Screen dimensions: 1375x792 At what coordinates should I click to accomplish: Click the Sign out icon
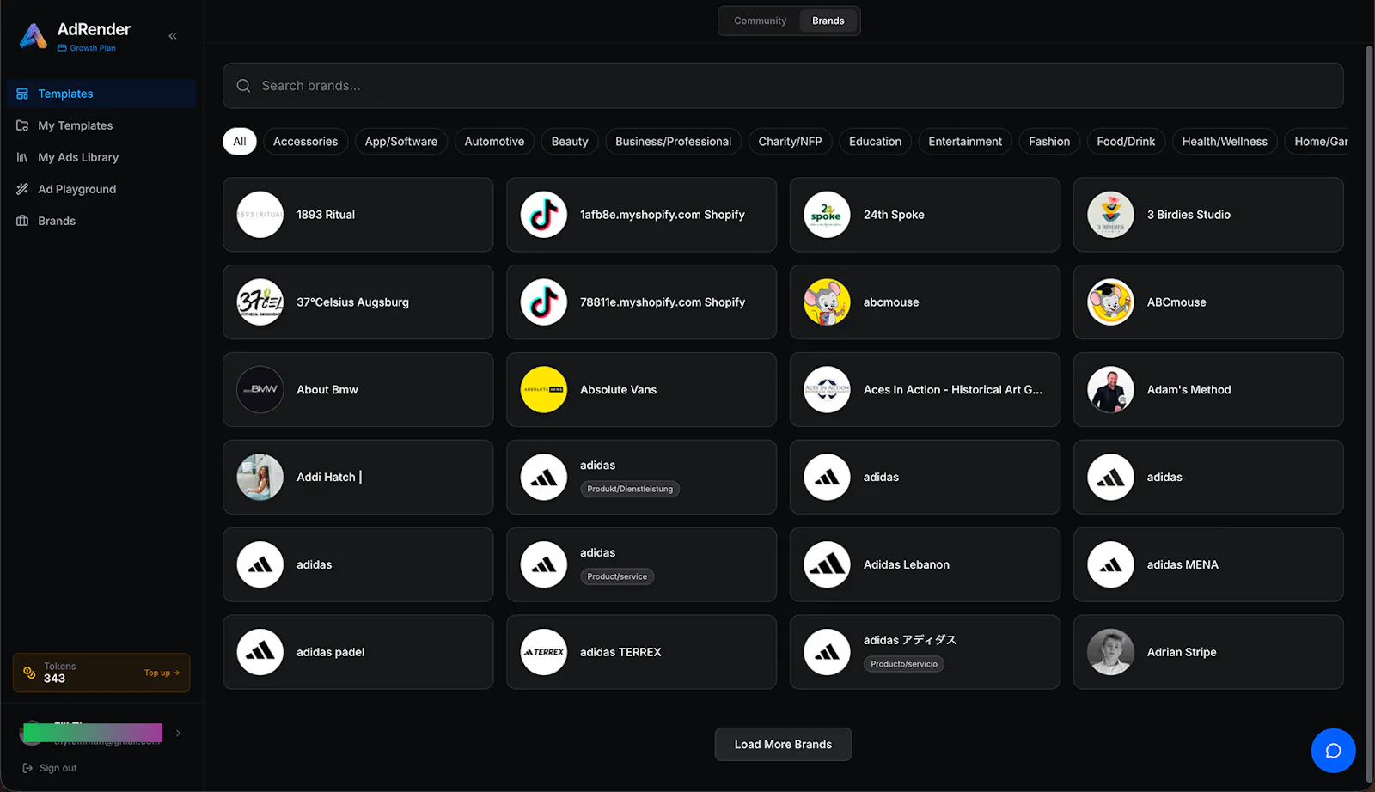coord(27,768)
